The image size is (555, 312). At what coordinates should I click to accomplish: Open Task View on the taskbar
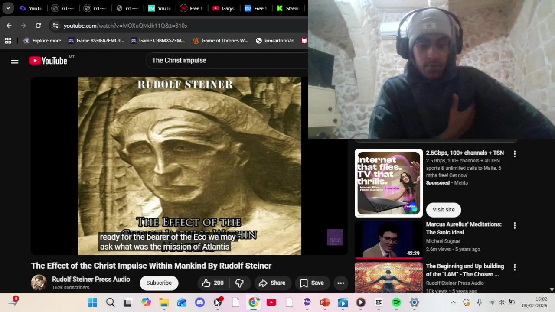pyautogui.click(x=128, y=302)
